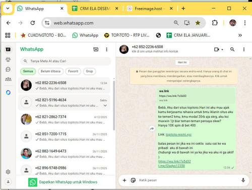
Task: Open the topitoto-resmi.xyz link
Action: (178, 135)
